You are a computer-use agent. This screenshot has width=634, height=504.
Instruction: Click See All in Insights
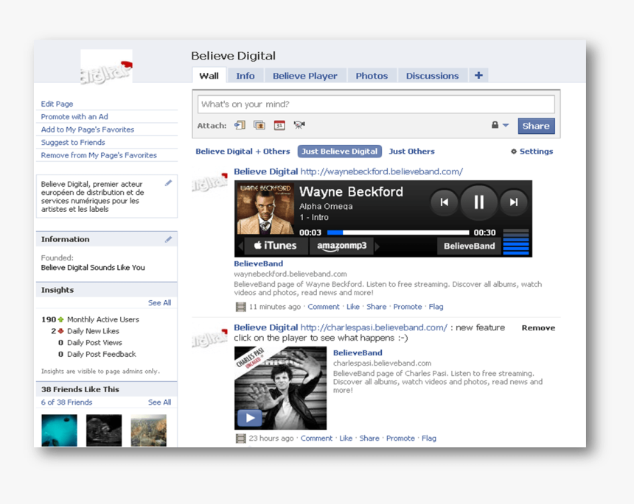pyautogui.click(x=159, y=302)
